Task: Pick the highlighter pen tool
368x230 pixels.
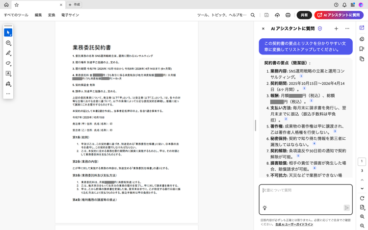Action: [8, 53]
